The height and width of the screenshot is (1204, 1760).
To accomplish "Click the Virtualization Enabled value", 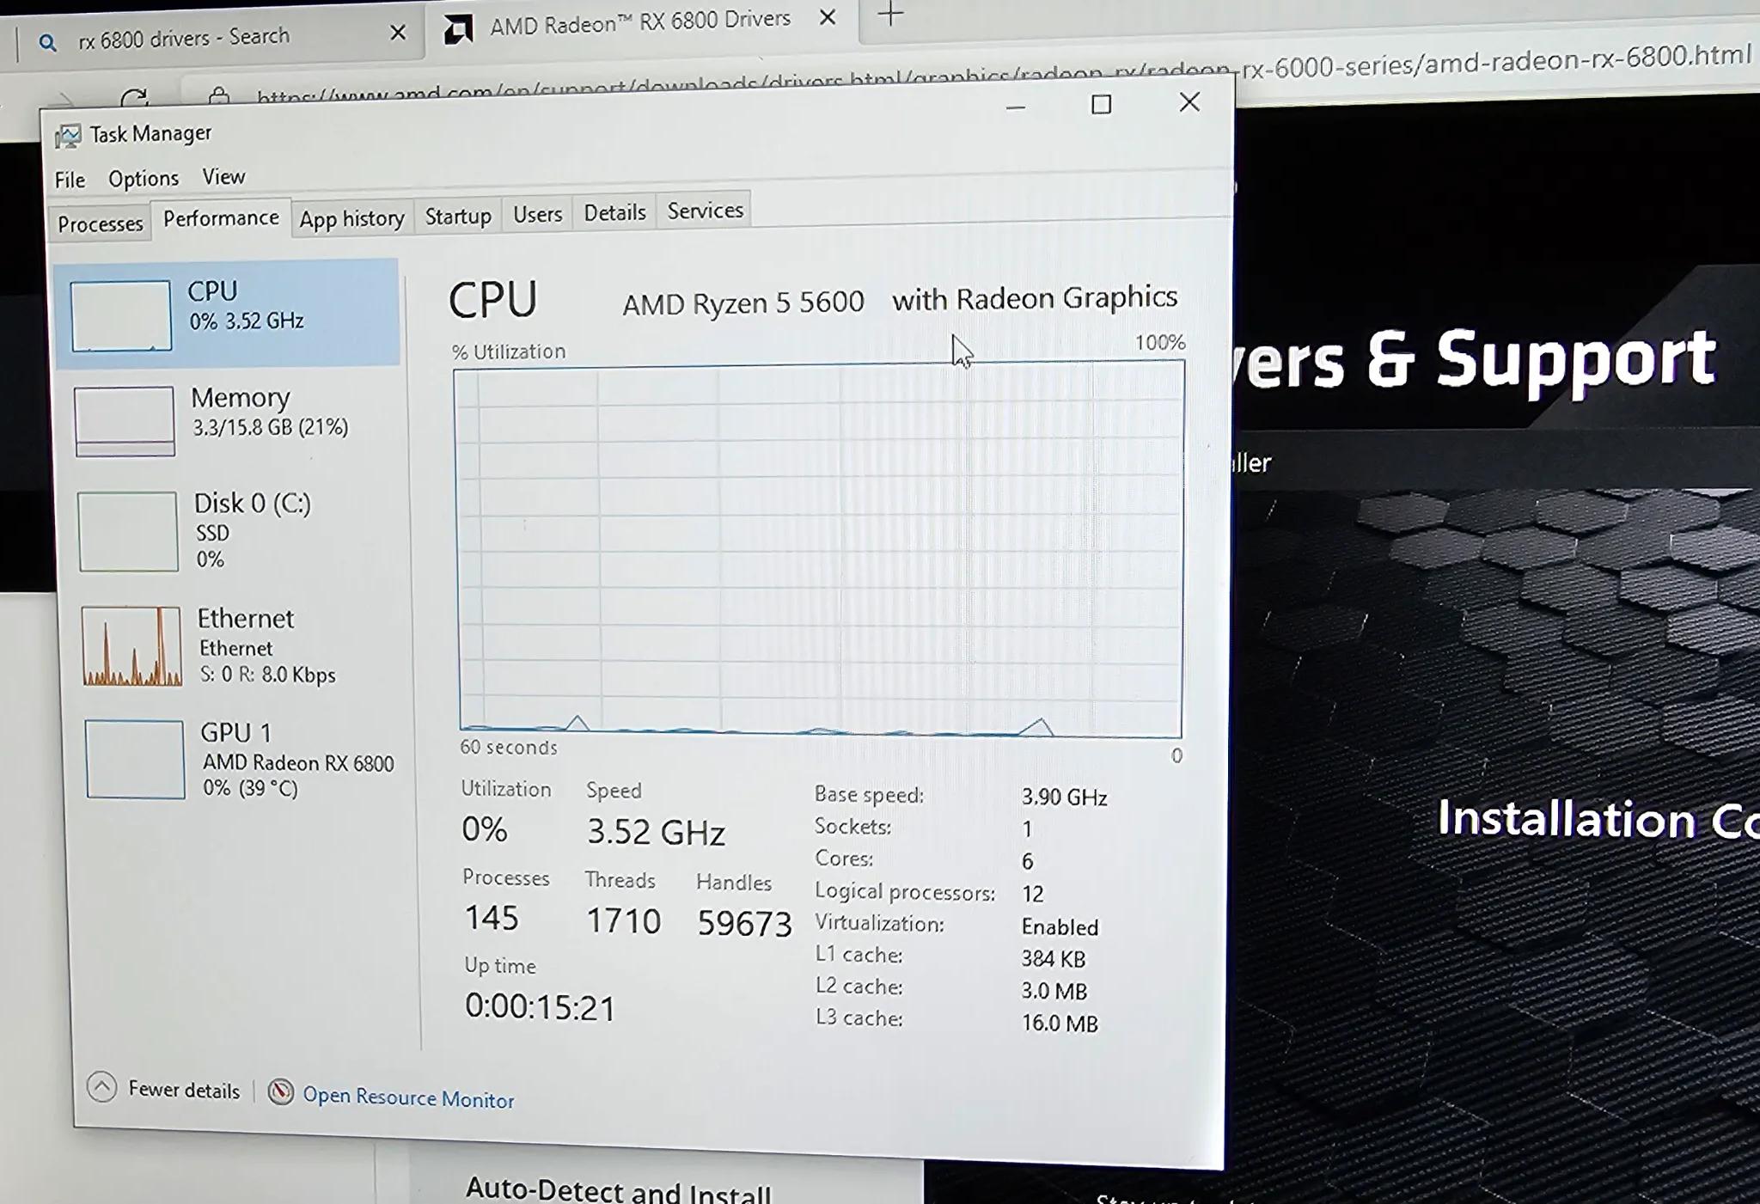I will 1060,927.
